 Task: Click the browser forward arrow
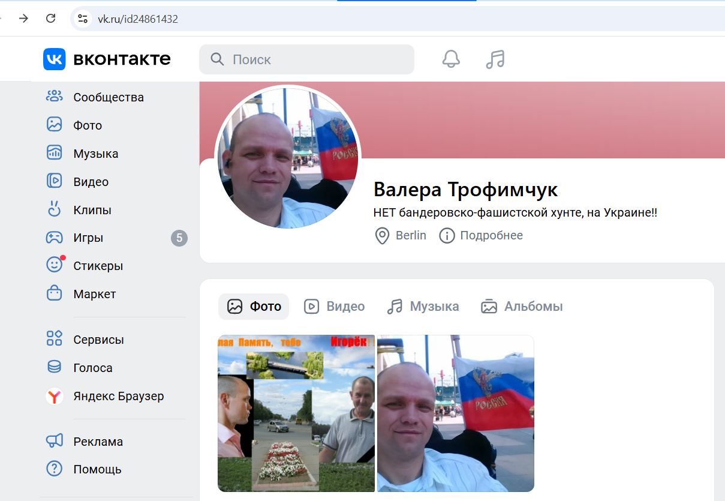pos(23,19)
